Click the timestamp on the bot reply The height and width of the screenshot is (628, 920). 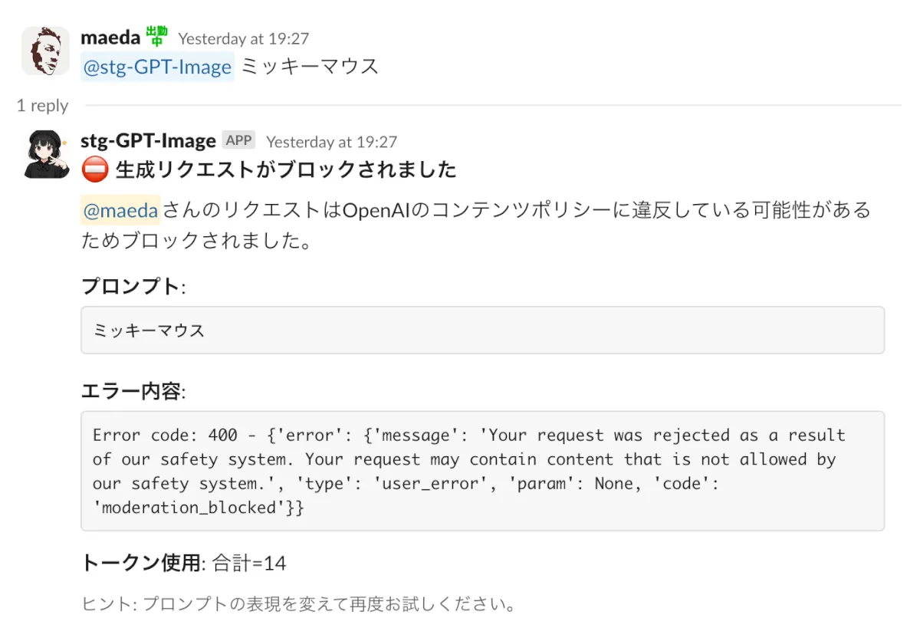click(x=331, y=142)
